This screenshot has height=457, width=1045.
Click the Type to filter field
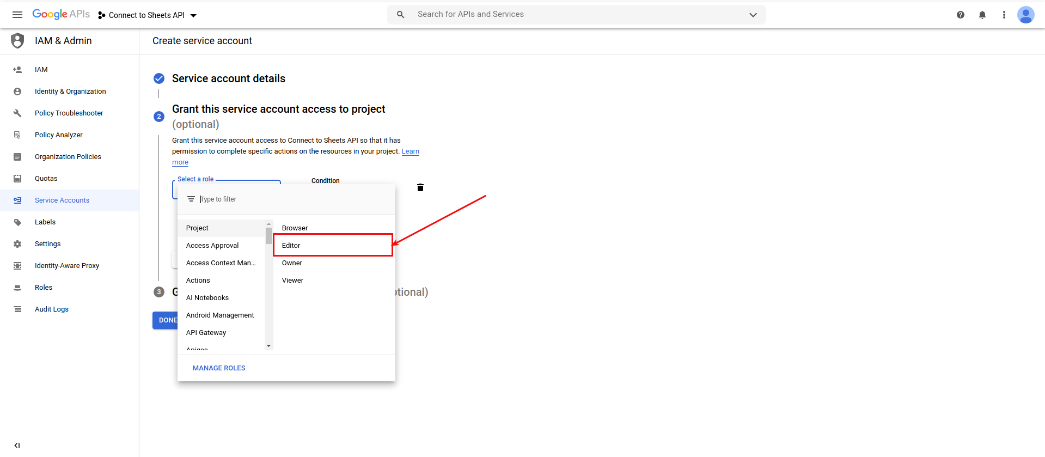tap(294, 199)
